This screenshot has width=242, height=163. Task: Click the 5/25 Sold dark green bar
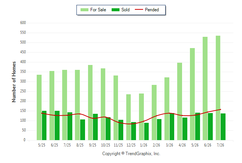click(x=44, y=125)
